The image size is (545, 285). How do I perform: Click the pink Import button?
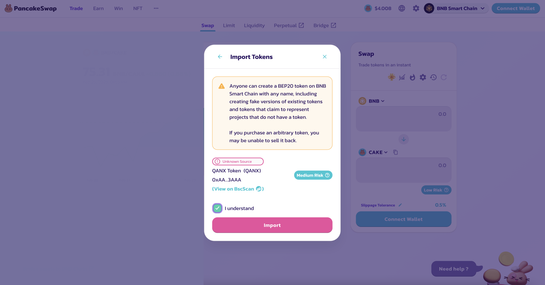tap(272, 225)
